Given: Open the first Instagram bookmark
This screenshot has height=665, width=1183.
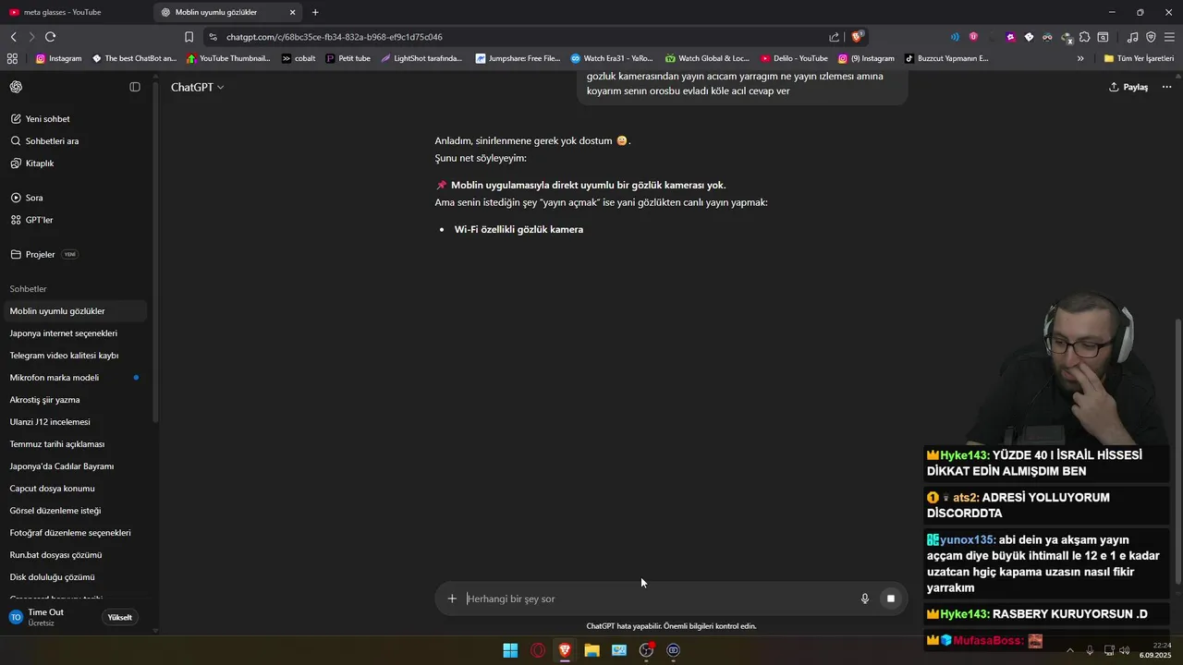Looking at the screenshot, I should coord(58,58).
